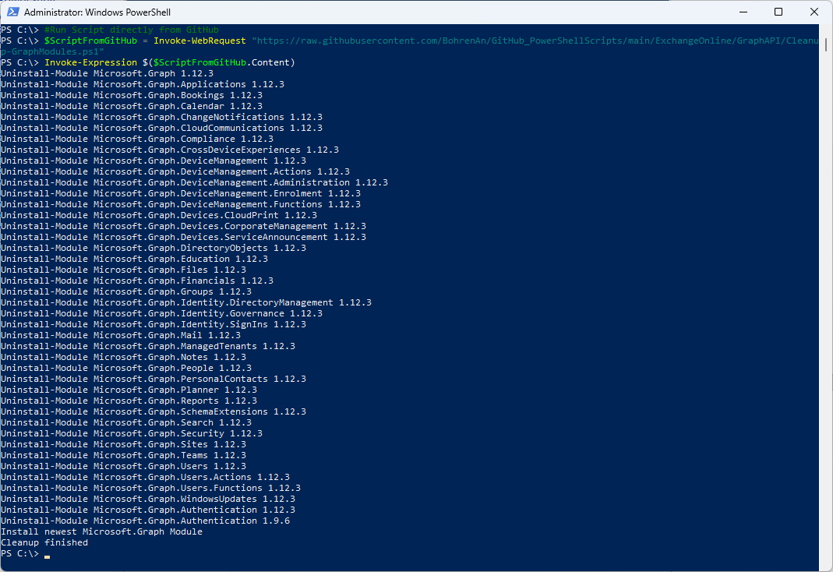The height and width of the screenshot is (572, 833).
Task: Click "Install newest Microsoft.Graph Module" line
Action: tap(101, 531)
